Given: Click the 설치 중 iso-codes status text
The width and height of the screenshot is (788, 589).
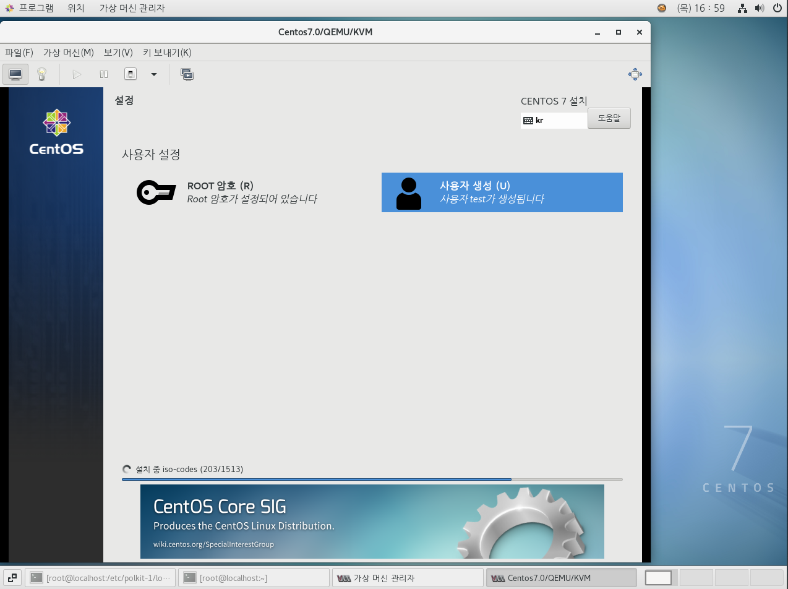Looking at the screenshot, I should 189,469.
